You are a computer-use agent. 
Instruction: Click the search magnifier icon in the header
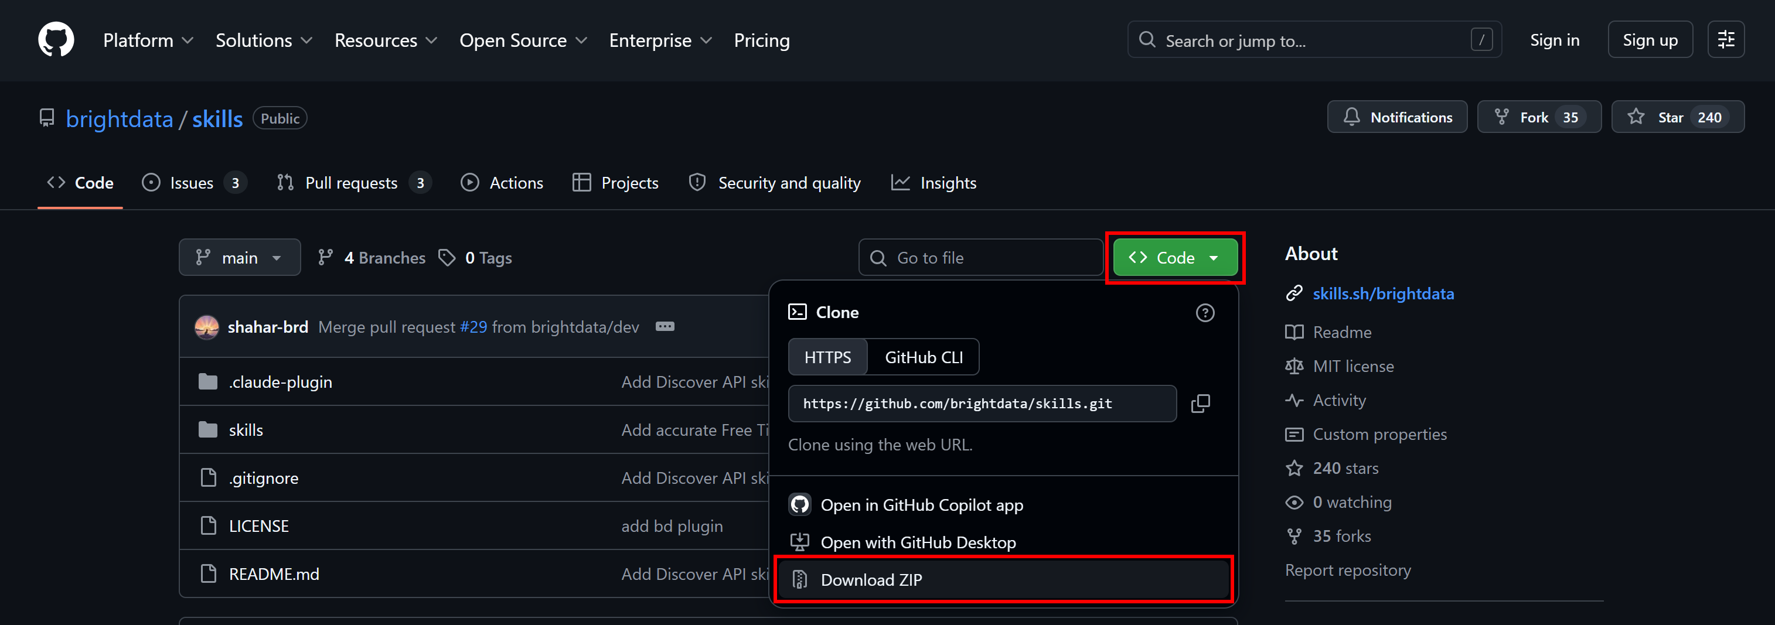tap(1147, 40)
